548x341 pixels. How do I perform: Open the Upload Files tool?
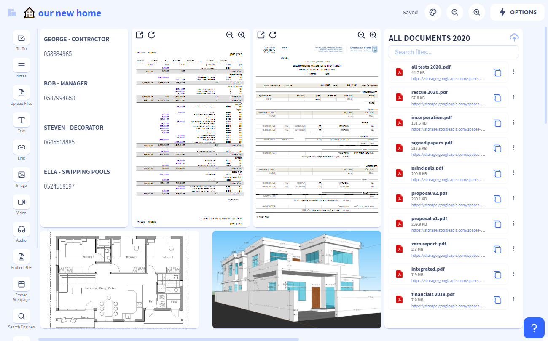(x=21, y=93)
